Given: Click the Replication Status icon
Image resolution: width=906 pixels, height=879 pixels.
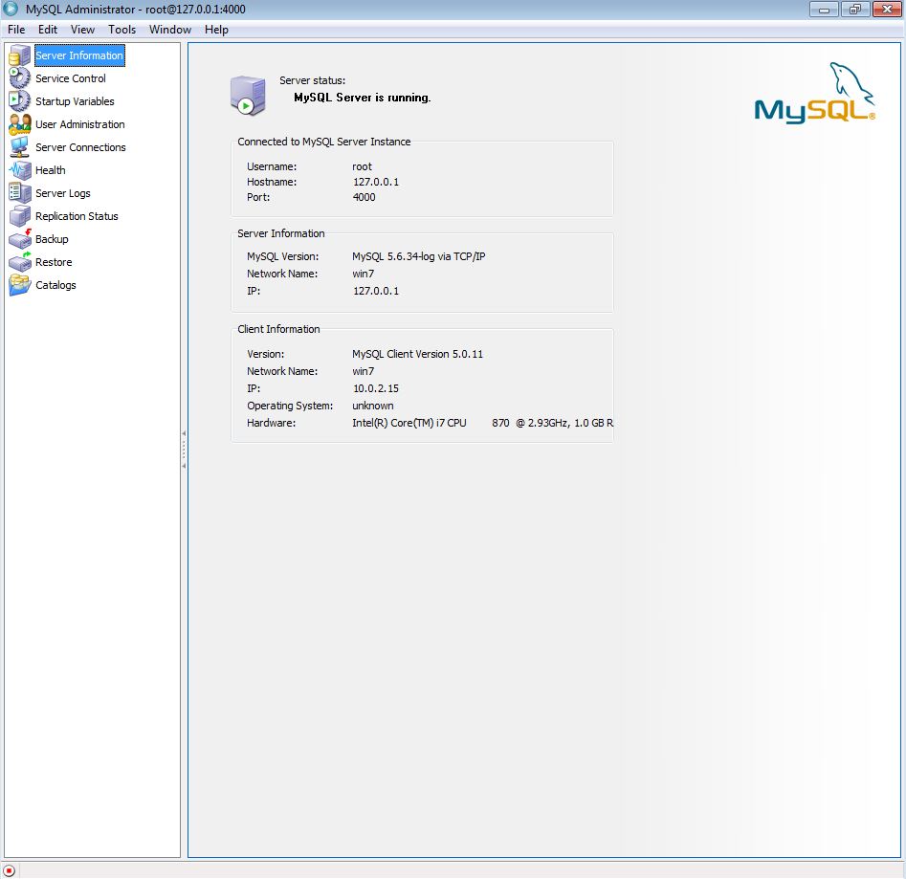Looking at the screenshot, I should (20, 216).
